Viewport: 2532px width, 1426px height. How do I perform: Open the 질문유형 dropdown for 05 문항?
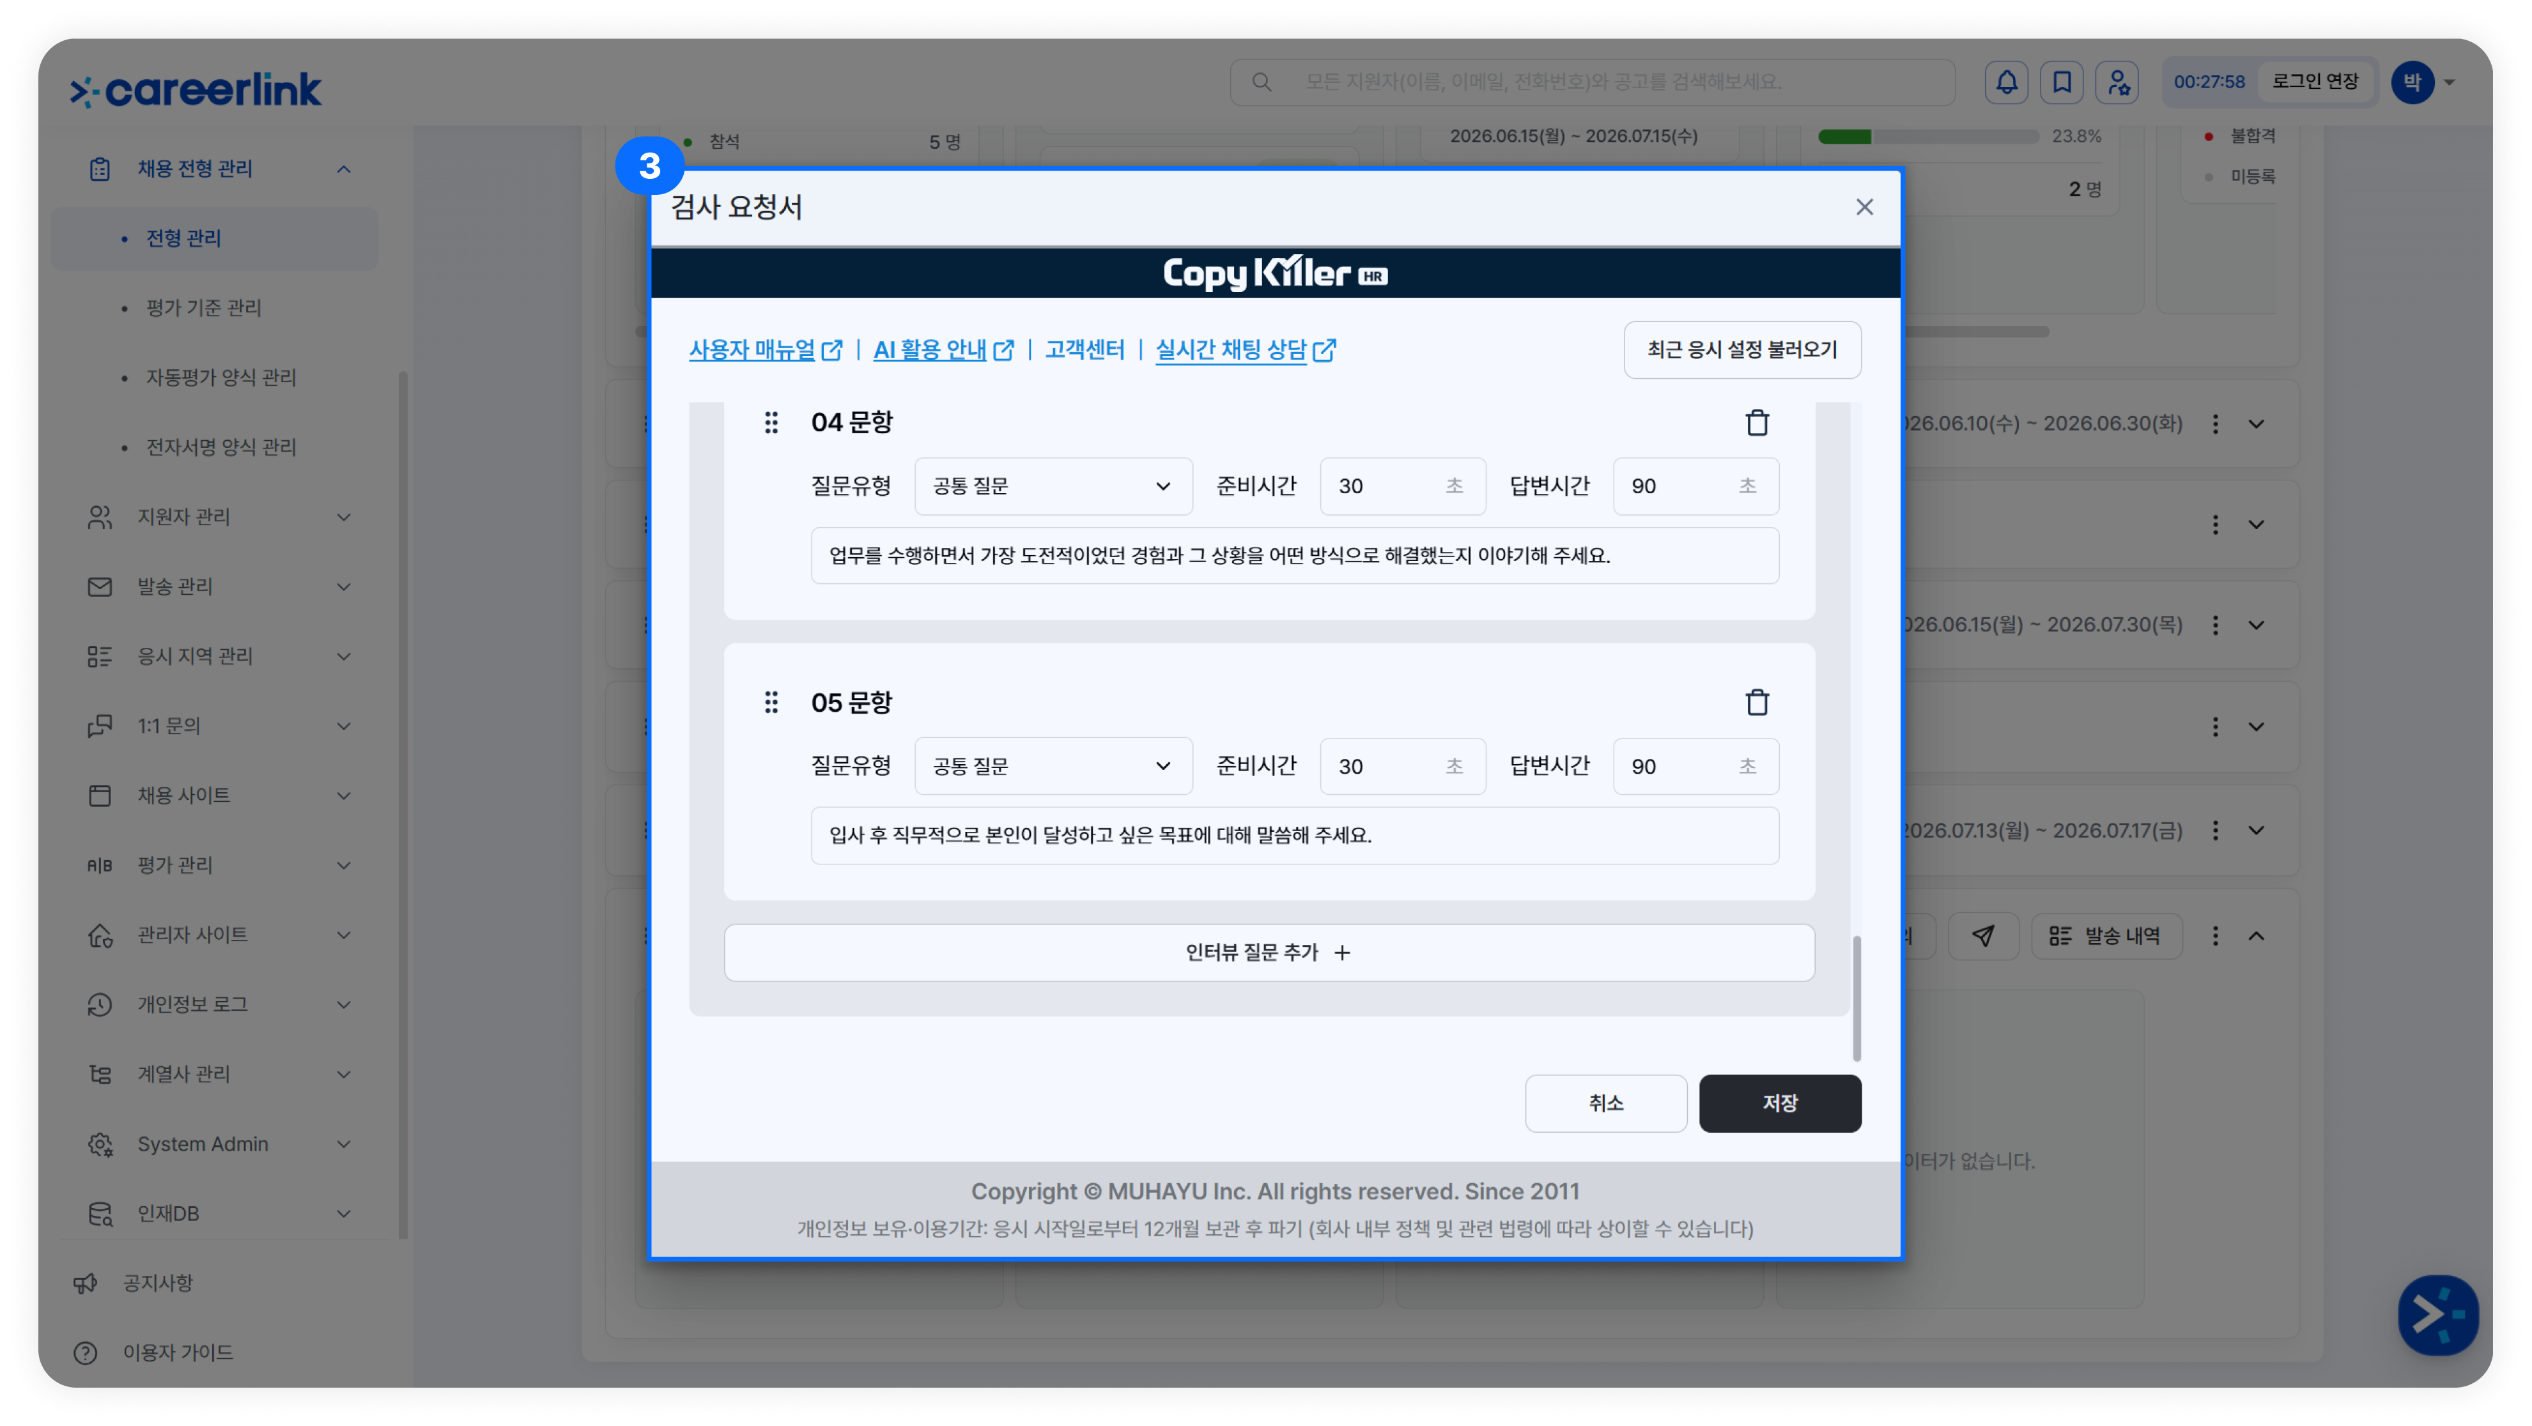coord(1053,767)
